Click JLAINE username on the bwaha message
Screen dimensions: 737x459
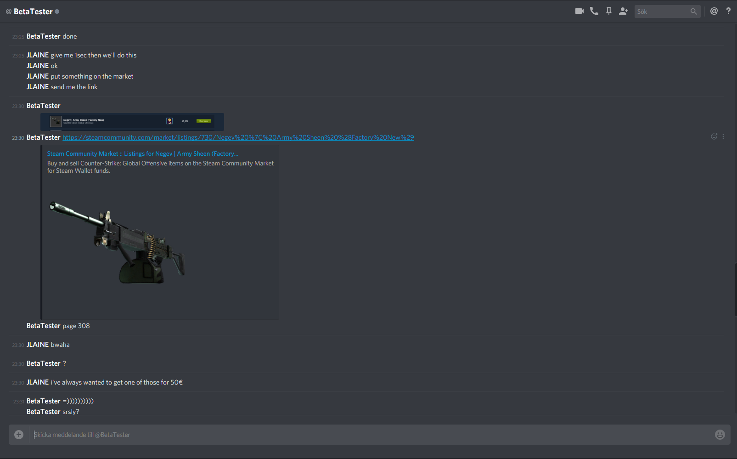38,345
